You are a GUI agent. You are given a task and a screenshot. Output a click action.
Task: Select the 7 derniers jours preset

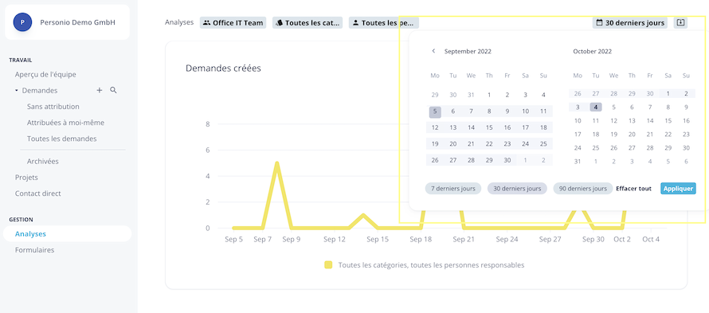pos(453,189)
